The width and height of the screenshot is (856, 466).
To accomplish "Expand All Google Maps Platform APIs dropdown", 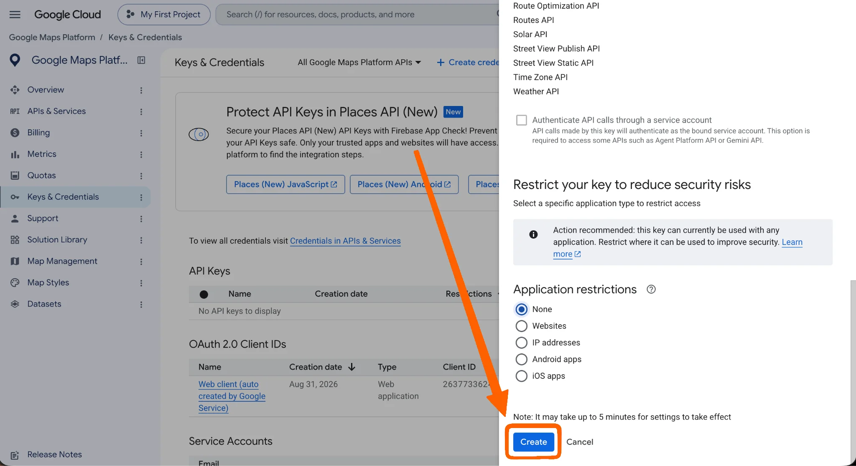I will 359,62.
